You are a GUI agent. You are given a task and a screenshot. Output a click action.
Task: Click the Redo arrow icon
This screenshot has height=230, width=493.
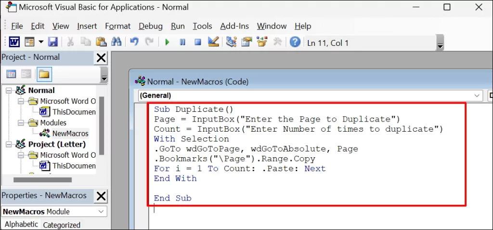tap(149, 42)
